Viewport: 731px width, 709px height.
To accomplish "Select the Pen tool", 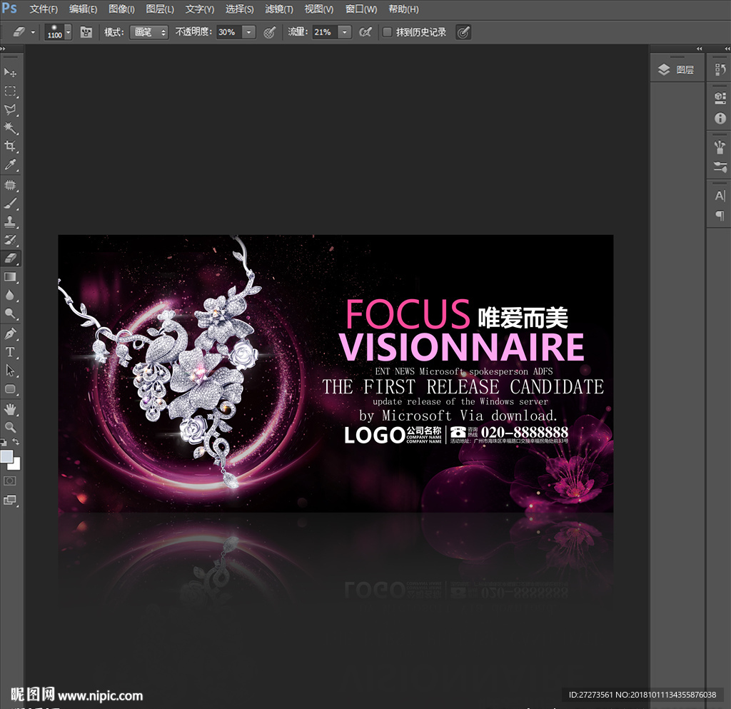I will tap(10, 333).
